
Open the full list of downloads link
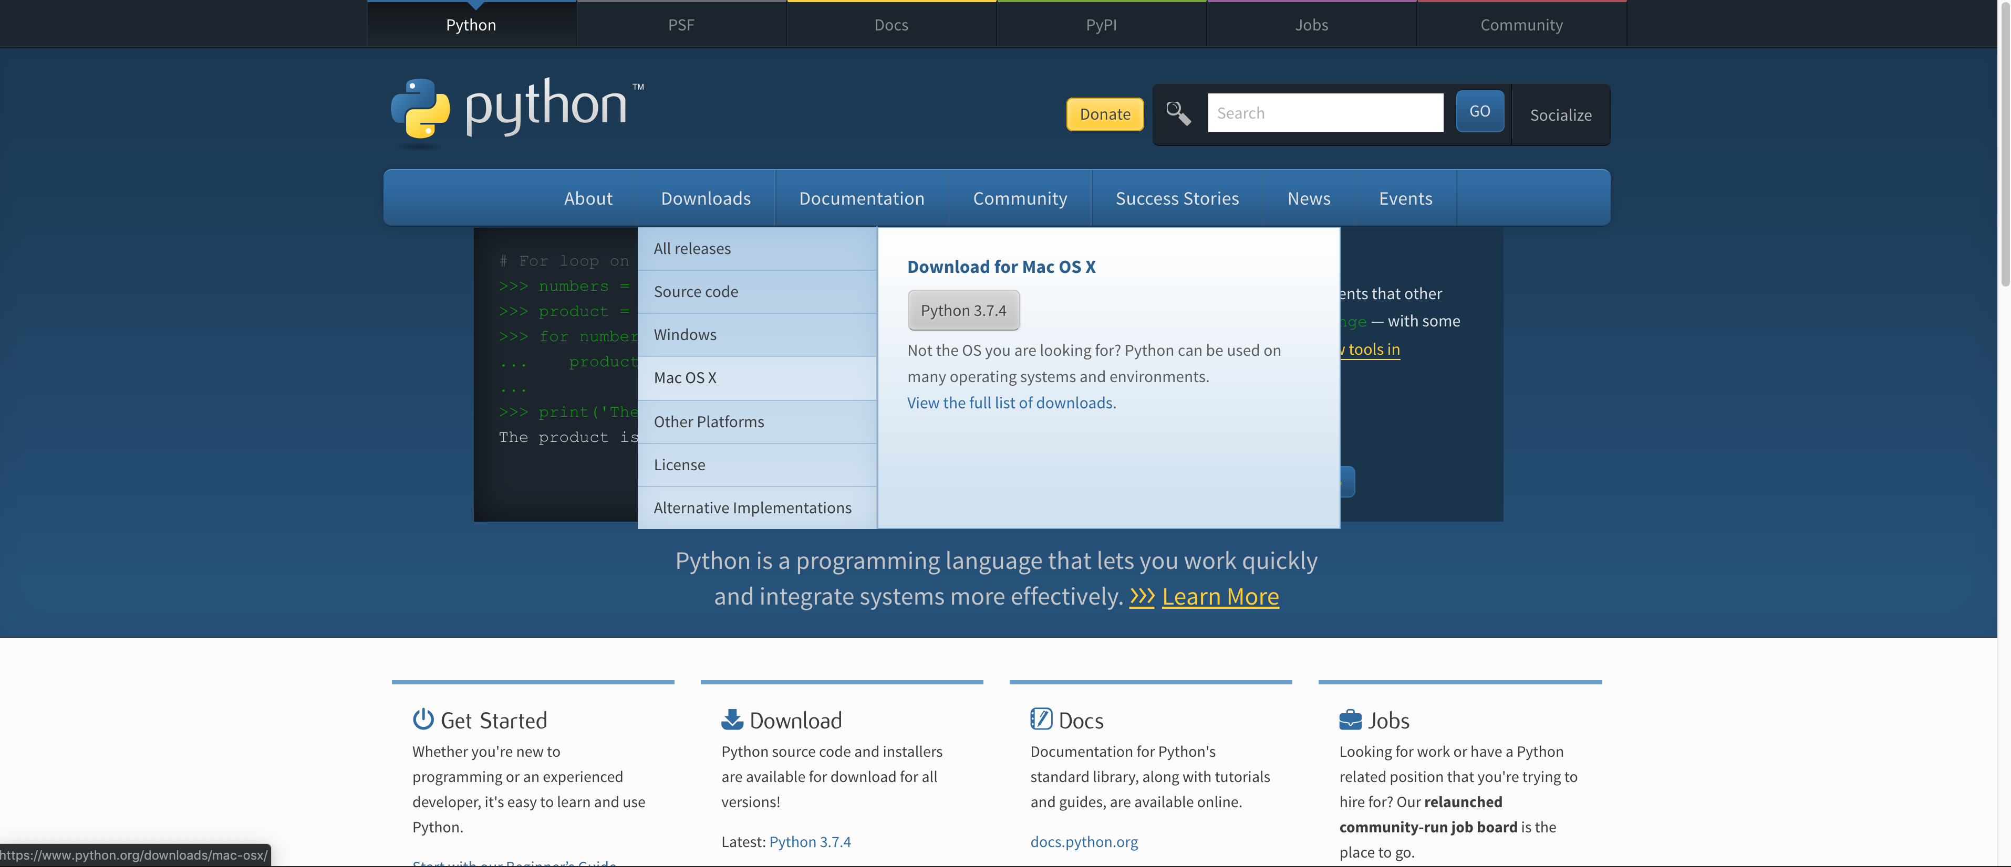pos(1010,403)
